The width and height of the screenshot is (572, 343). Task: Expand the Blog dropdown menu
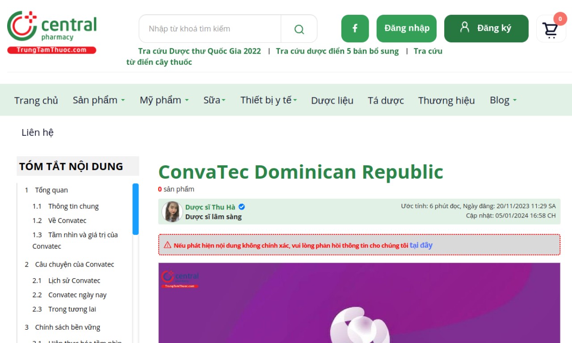(503, 100)
